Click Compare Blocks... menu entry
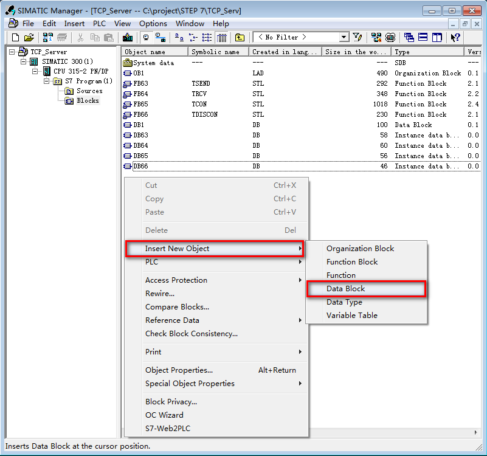This screenshot has width=487, height=456. (x=216, y=307)
